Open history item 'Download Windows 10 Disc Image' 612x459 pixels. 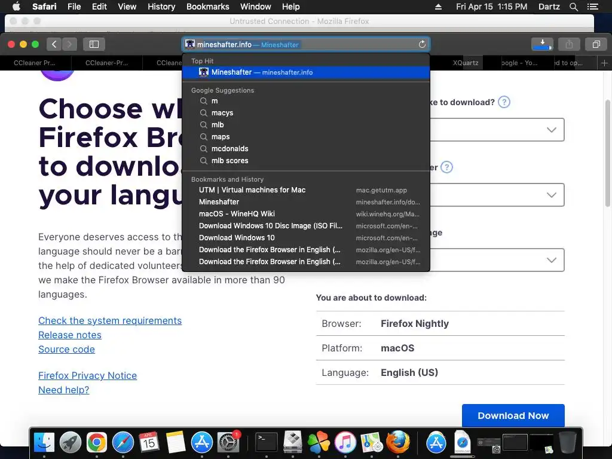click(306, 226)
